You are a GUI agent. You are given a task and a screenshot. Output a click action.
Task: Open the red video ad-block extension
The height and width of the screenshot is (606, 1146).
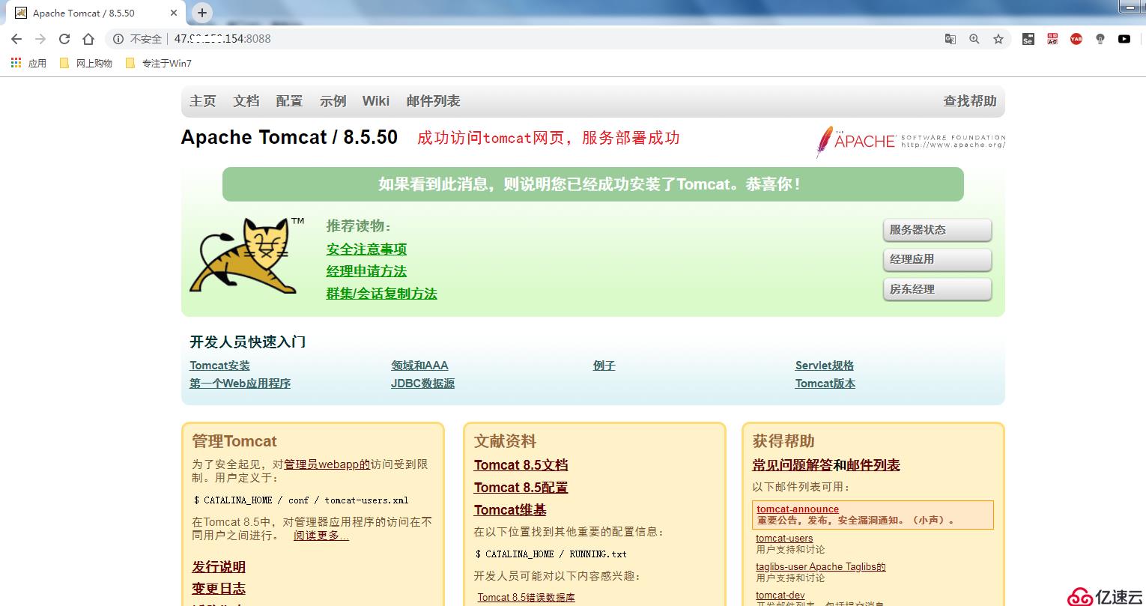[x=1052, y=39]
